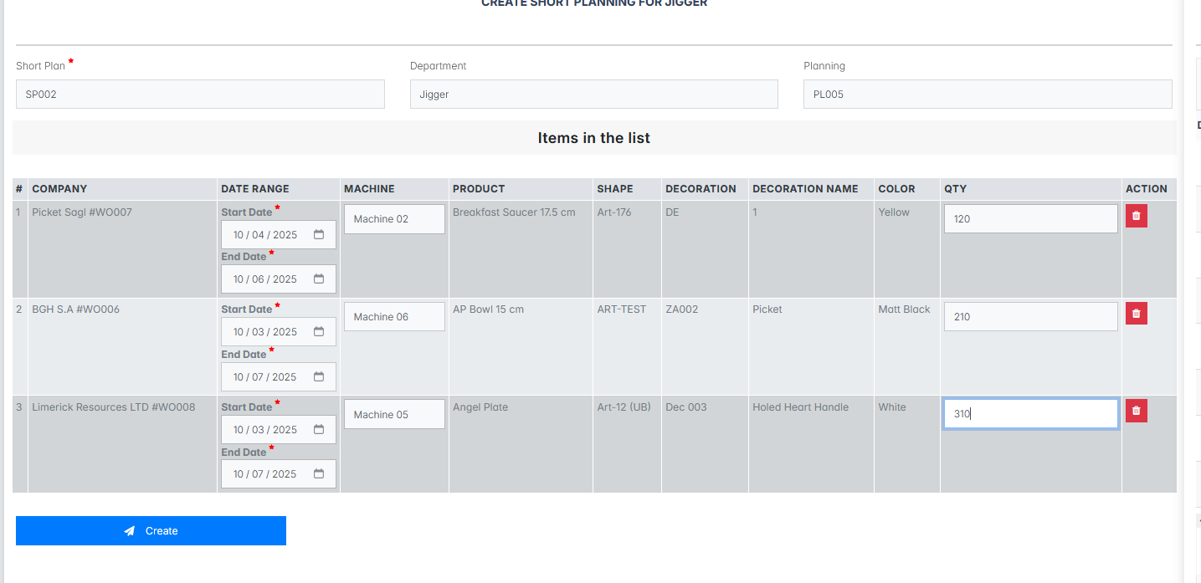Screen dimensions: 1201x583
Task: Open calendar picker for row 1 End Date
Action: 319,279
